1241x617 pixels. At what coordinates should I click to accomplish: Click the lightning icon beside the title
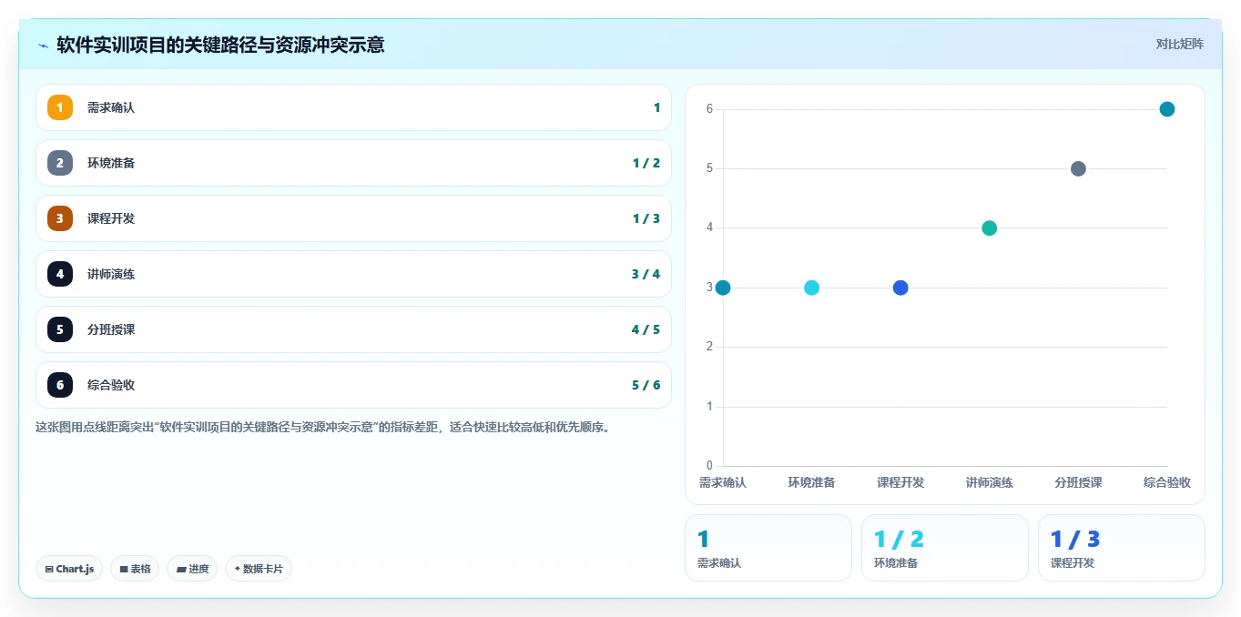pos(43,45)
